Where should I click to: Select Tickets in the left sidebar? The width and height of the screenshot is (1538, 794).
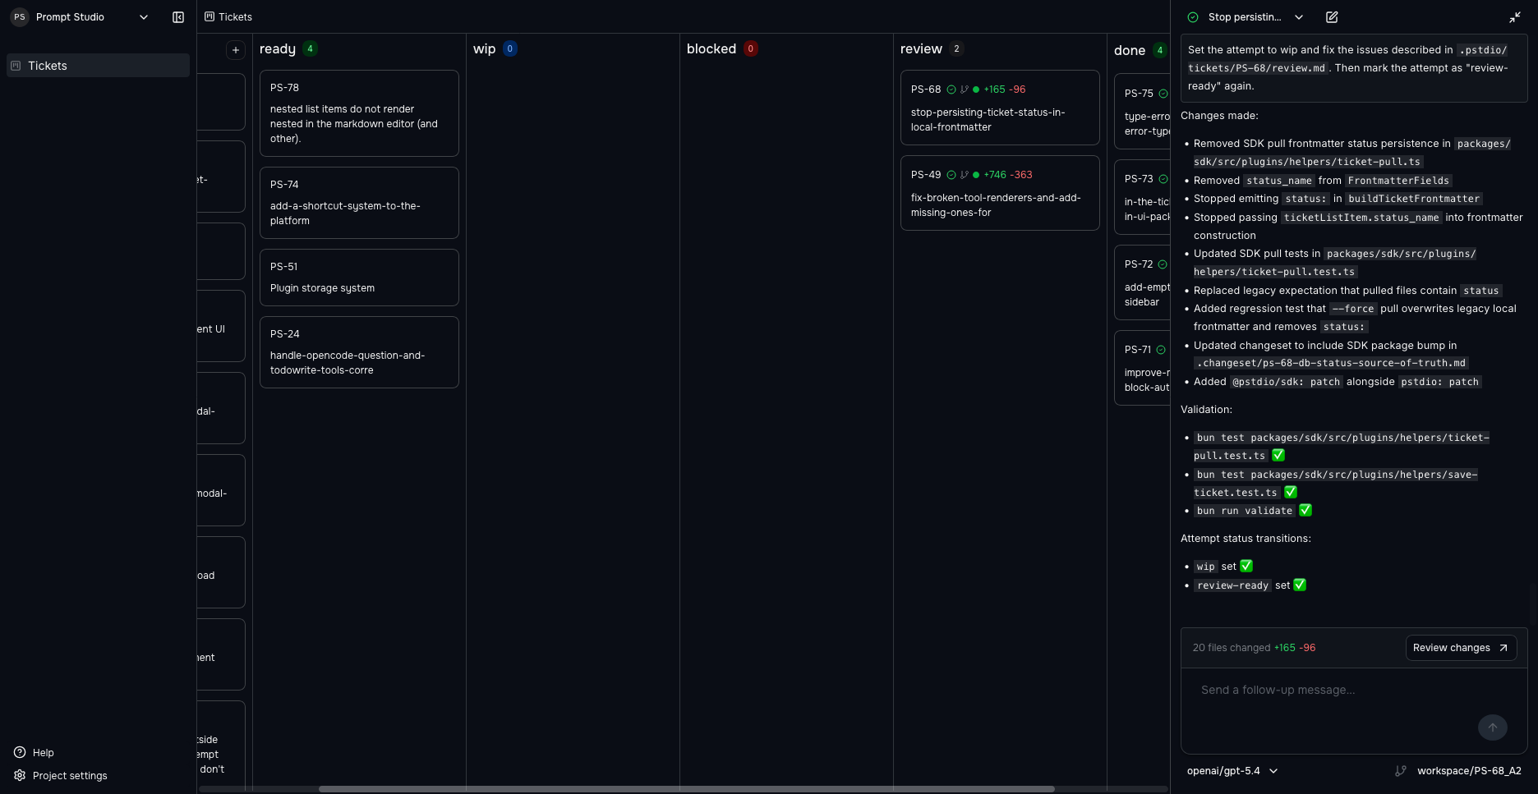point(47,65)
